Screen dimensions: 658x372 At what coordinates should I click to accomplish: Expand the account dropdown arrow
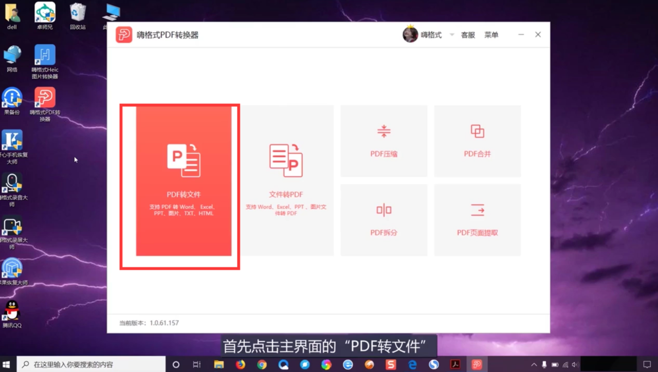pos(452,35)
